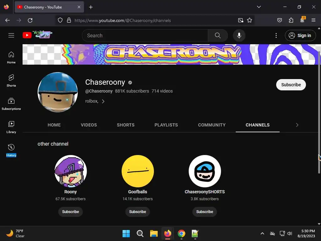This screenshot has height=241, width=321.
Task: Click "881K subscribers" text
Action: pos(132,91)
